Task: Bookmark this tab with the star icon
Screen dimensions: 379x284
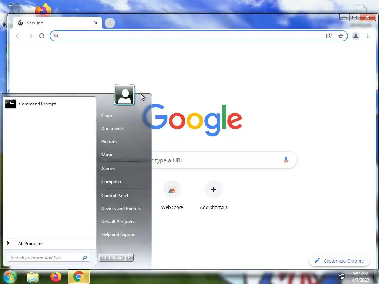Action: (341, 36)
